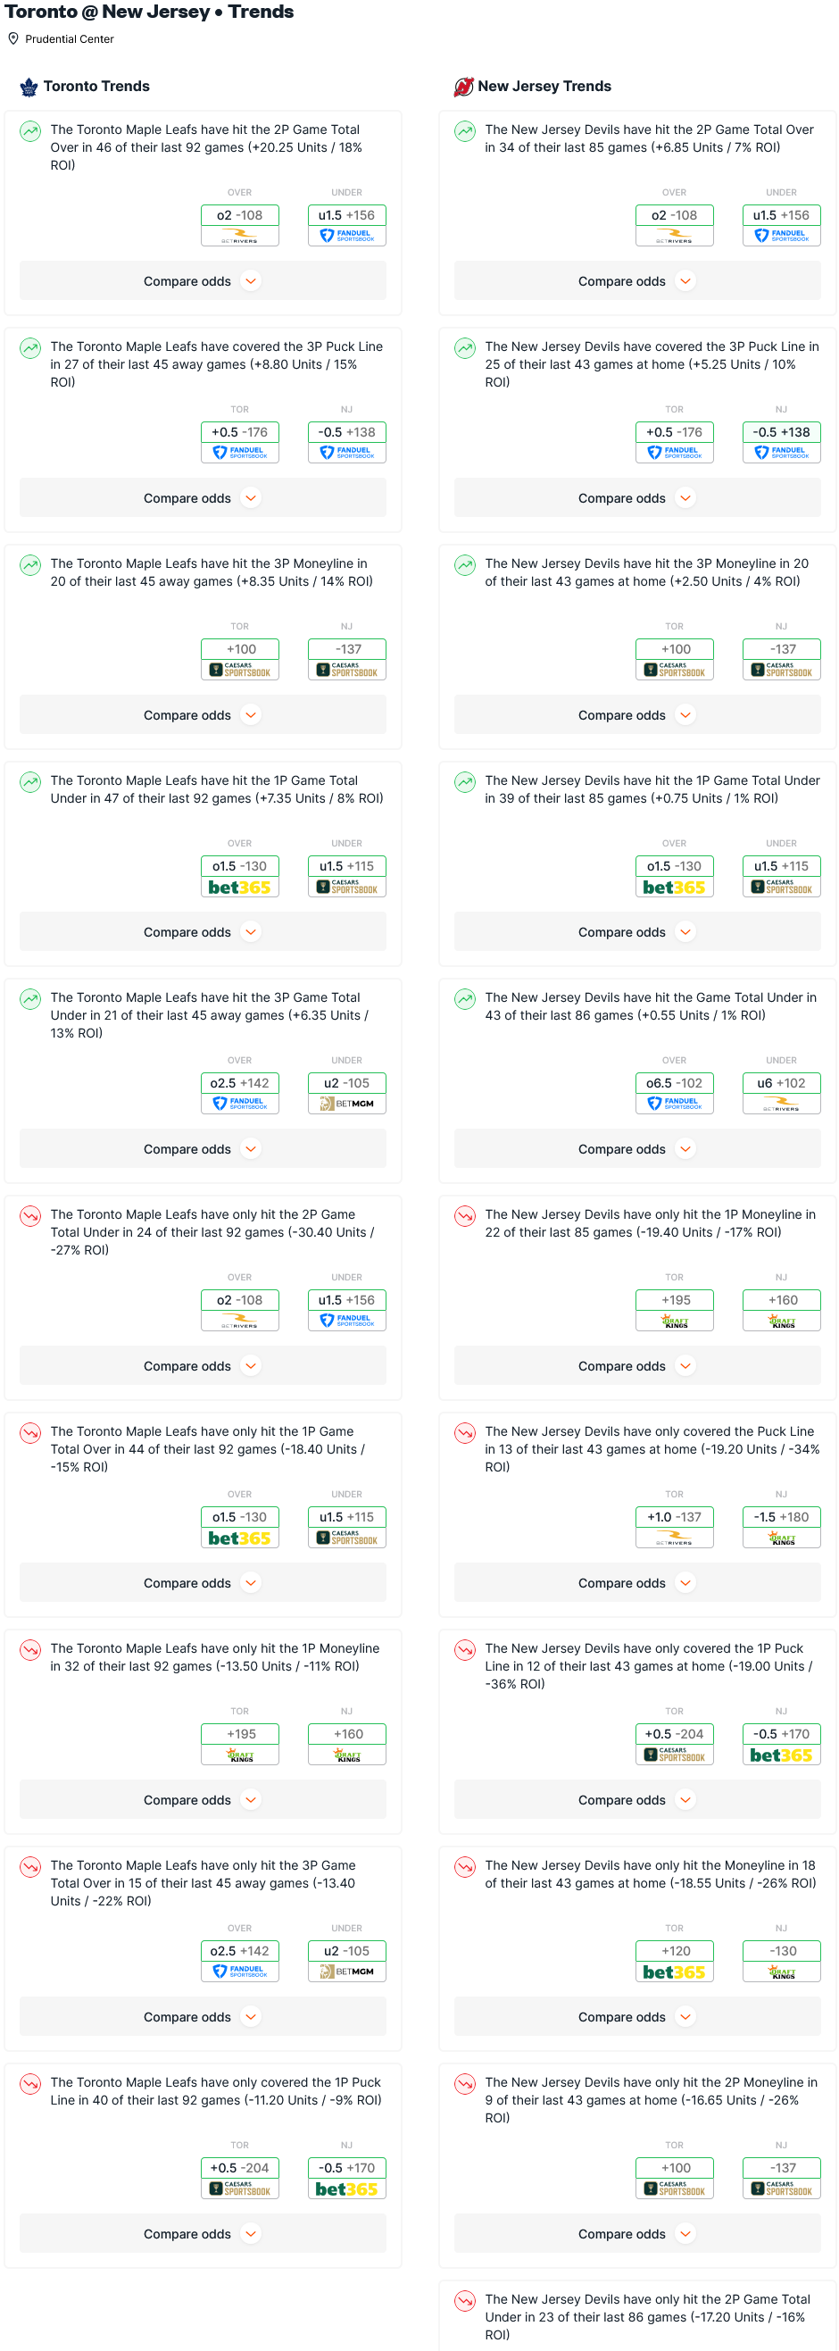
Task: Click red downtrend icon on Devils Puck Line trend
Action: click(465, 1432)
